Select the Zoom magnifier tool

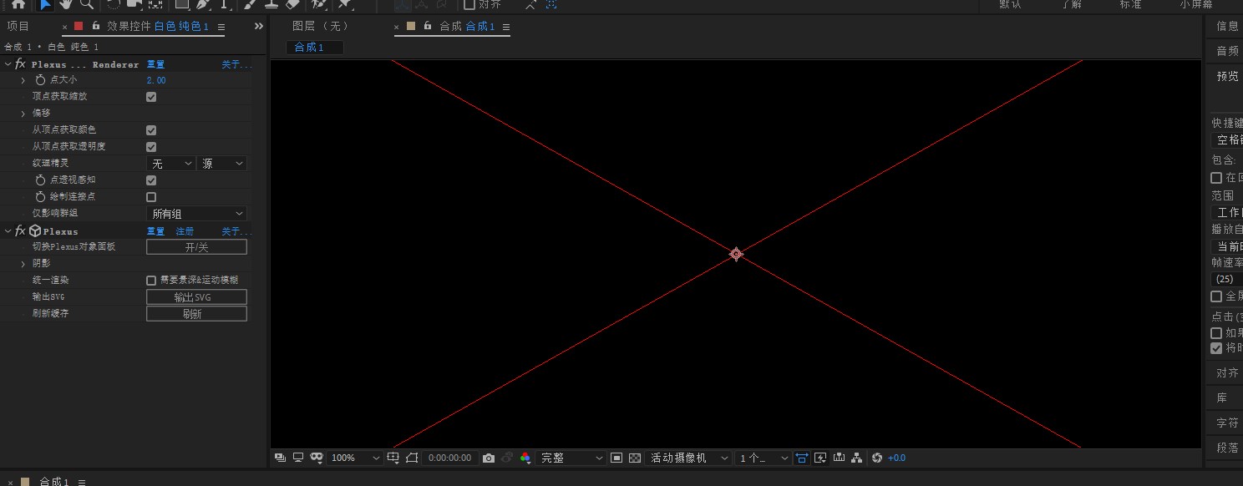87,4
